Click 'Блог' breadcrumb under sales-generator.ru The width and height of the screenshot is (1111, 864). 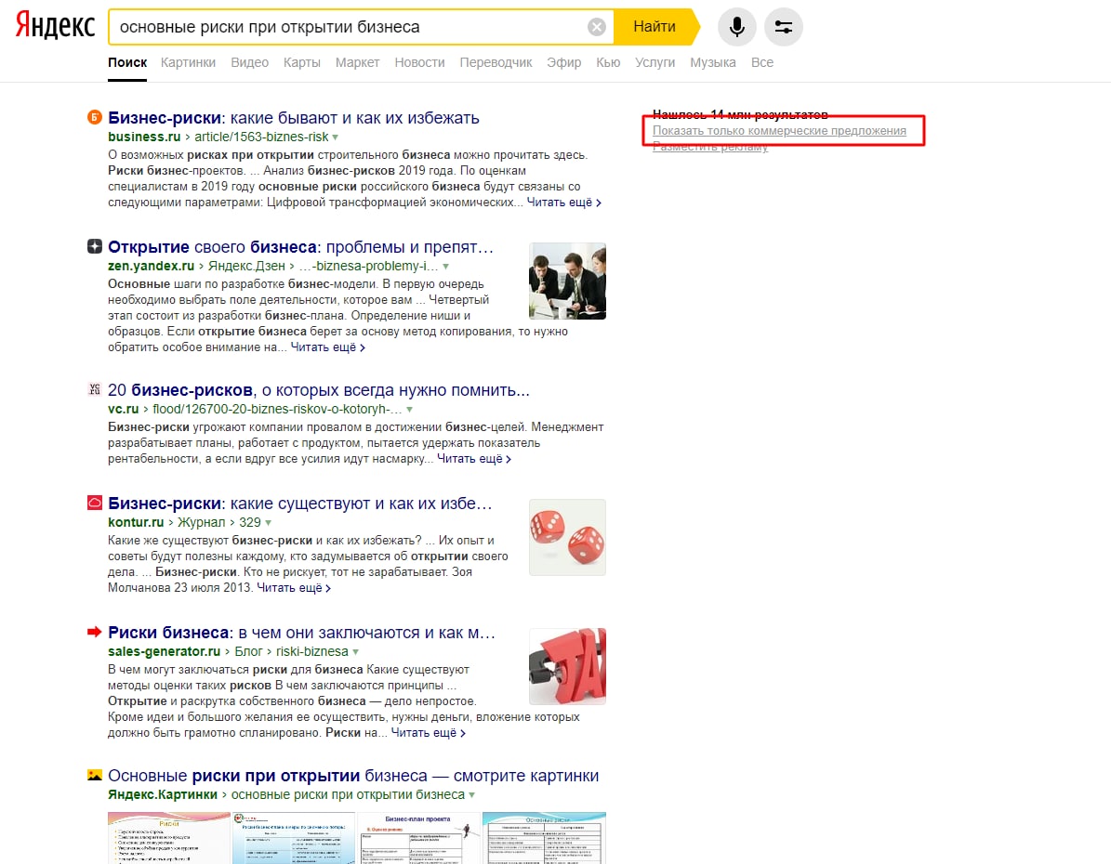(x=249, y=651)
